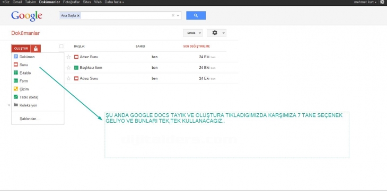Star the last Adsız Sunu row
This screenshot has height=191, width=387.
pyautogui.click(x=68, y=78)
